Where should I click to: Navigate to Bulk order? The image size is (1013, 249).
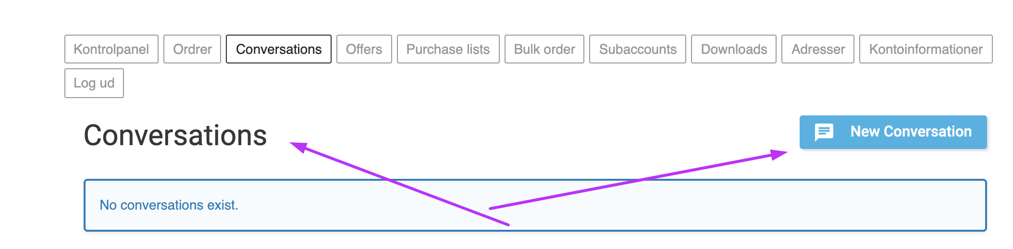[544, 49]
